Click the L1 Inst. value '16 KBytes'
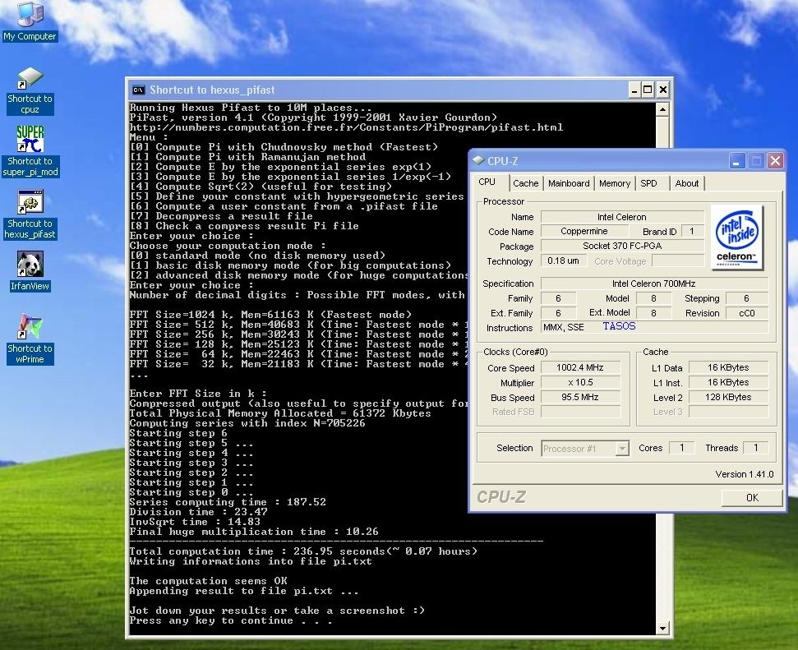The width and height of the screenshot is (798, 650). point(728,382)
